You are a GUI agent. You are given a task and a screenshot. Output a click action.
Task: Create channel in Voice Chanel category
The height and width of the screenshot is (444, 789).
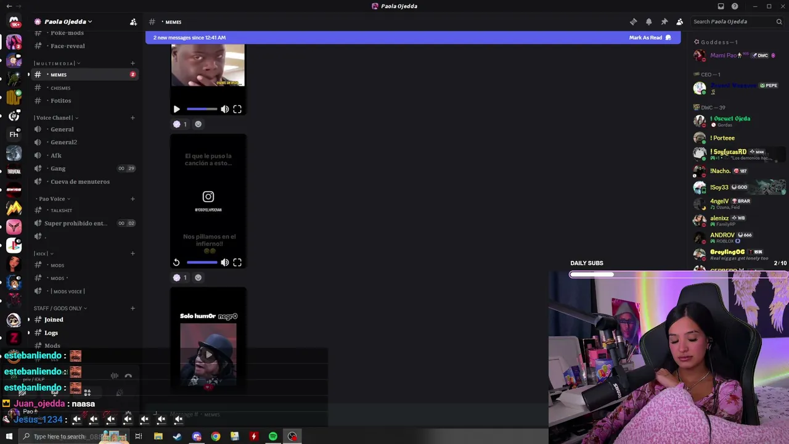pos(133,118)
